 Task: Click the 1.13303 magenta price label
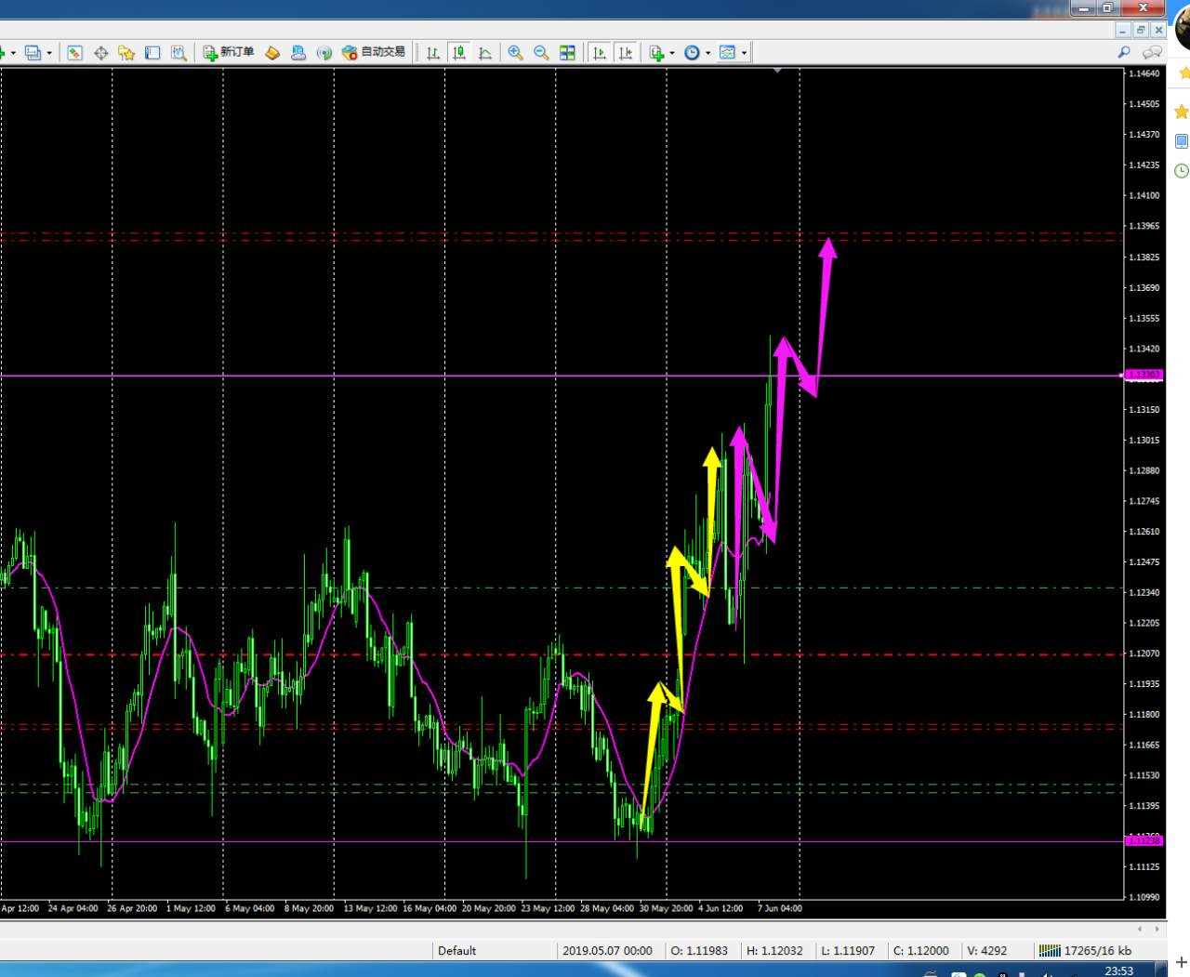pyautogui.click(x=1144, y=376)
